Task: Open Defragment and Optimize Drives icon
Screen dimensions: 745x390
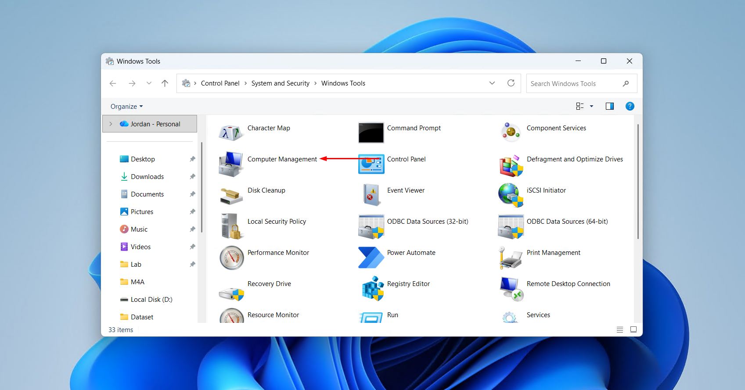Action: click(511, 165)
